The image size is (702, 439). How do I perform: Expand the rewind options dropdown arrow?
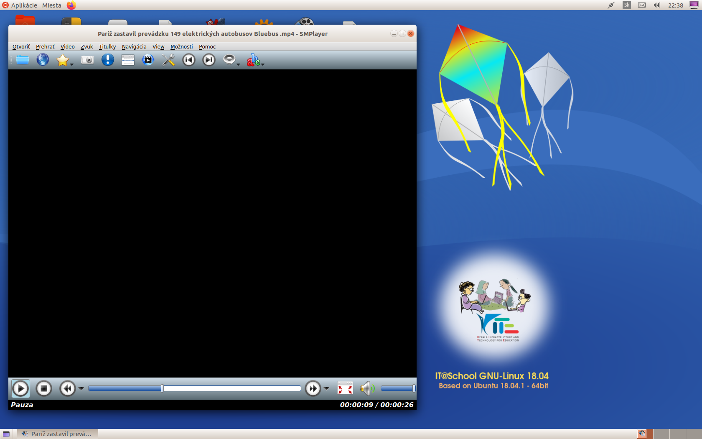point(81,388)
